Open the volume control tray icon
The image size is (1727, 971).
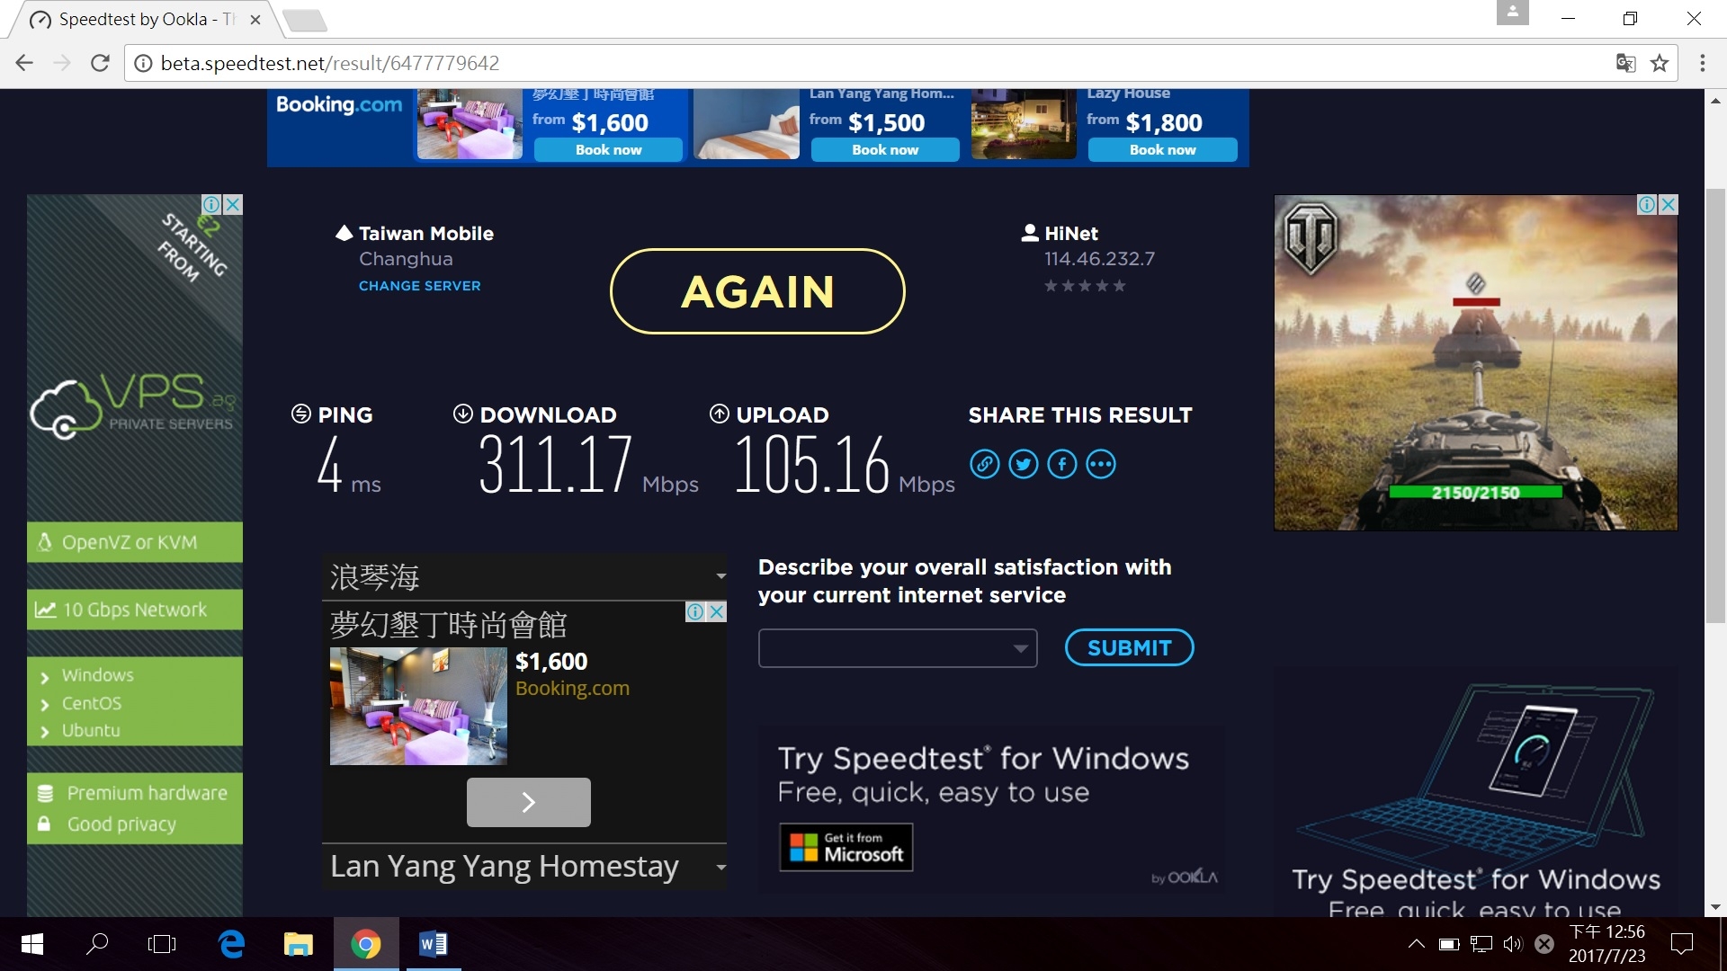(1513, 944)
